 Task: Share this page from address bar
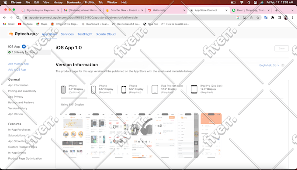pyautogui.click(x=251, y=17)
